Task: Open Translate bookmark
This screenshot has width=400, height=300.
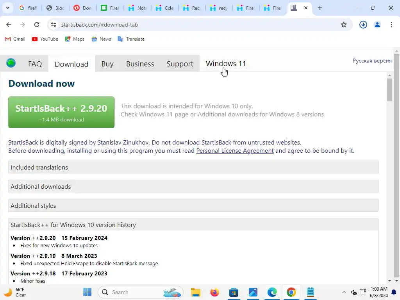Action: coord(131,39)
